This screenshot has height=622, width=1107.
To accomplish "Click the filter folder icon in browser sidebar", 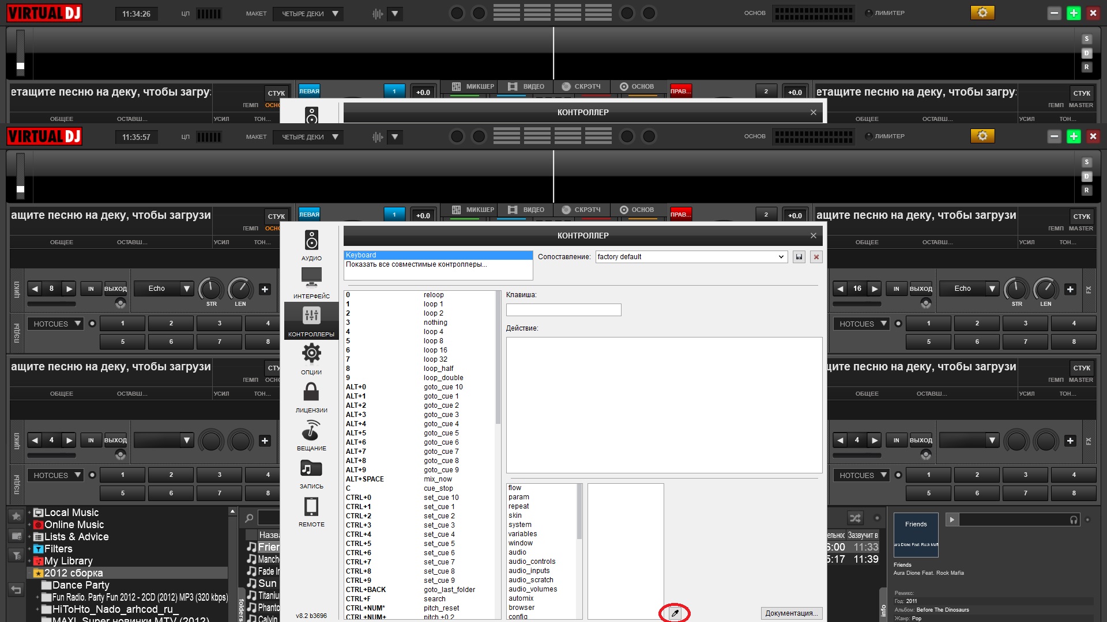I will (x=16, y=556).
